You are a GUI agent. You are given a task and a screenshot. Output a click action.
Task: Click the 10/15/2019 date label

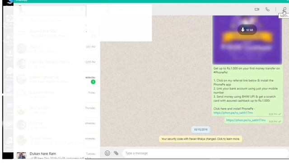click(x=200, y=129)
